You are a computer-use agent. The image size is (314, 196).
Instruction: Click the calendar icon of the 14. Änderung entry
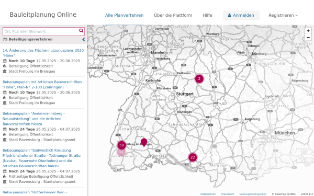click(5, 61)
